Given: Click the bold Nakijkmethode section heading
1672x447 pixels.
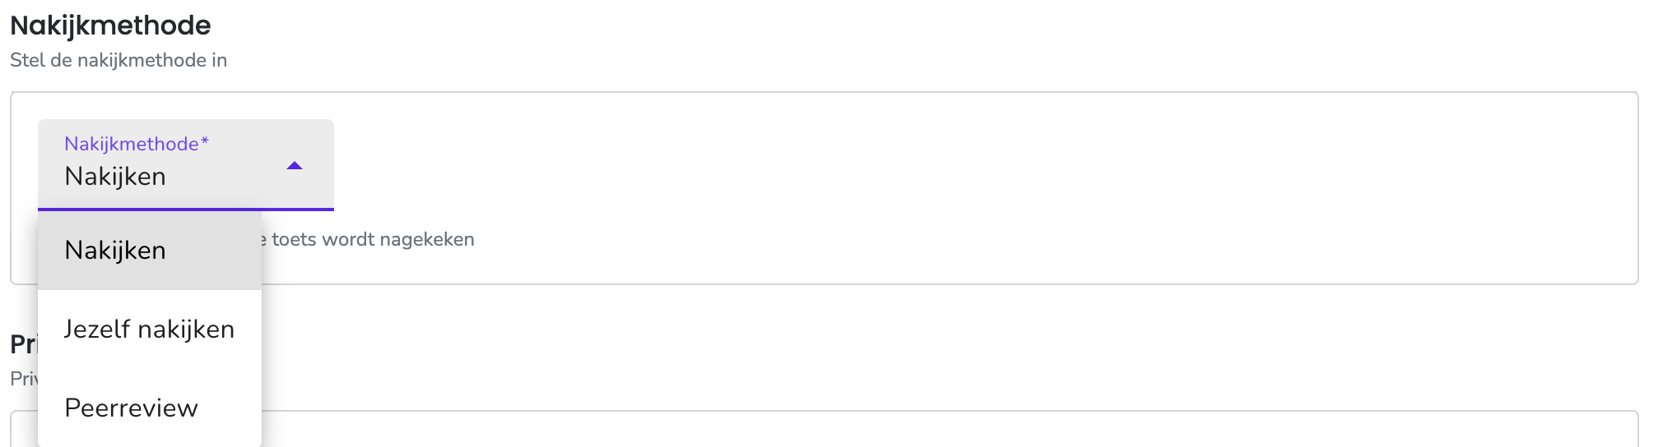Looking at the screenshot, I should point(110,25).
